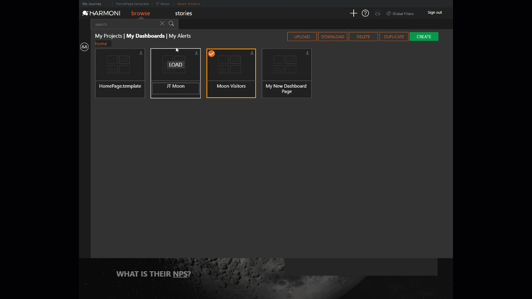Click Sign out
This screenshot has width=532, height=299.
[435, 12]
